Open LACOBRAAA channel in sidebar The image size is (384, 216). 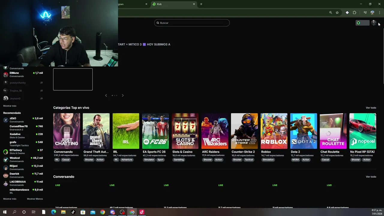coord(23,183)
